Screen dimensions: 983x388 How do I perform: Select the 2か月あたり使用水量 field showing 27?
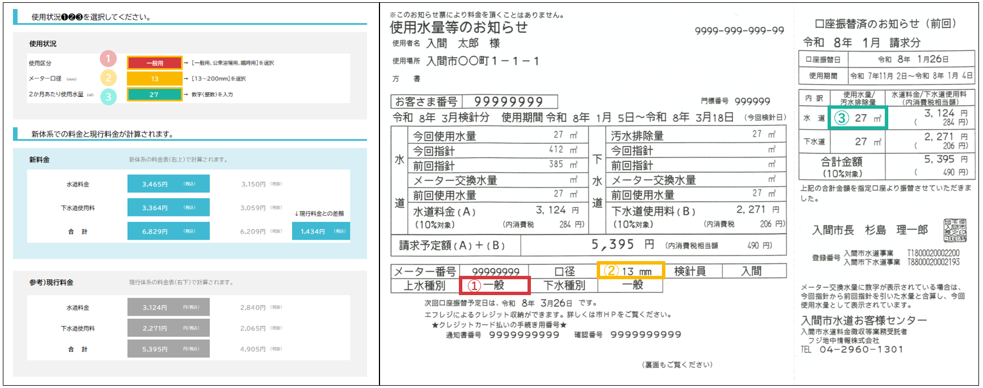[x=154, y=95]
